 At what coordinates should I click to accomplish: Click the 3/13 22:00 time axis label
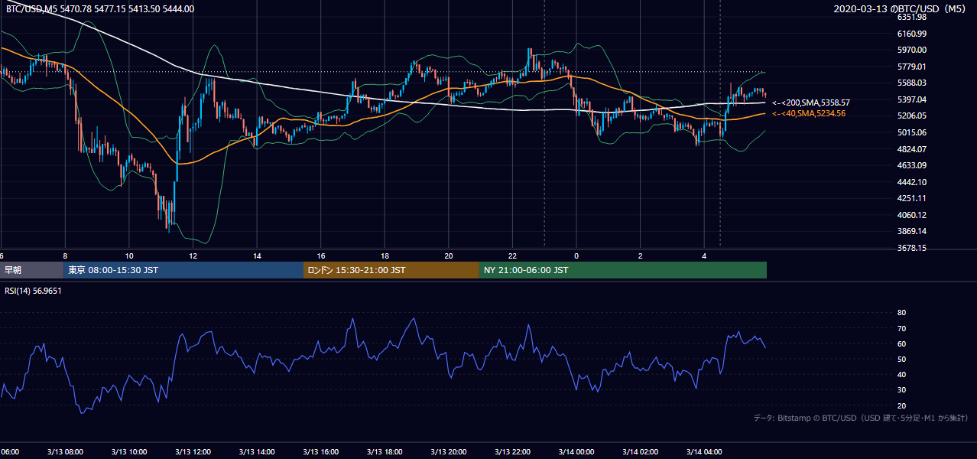pos(512,452)
